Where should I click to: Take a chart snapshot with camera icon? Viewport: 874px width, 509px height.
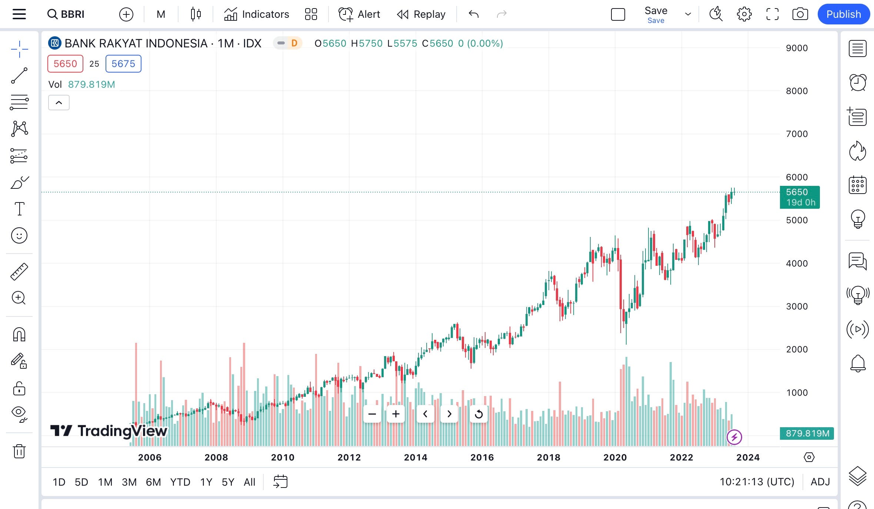point(800,14)
